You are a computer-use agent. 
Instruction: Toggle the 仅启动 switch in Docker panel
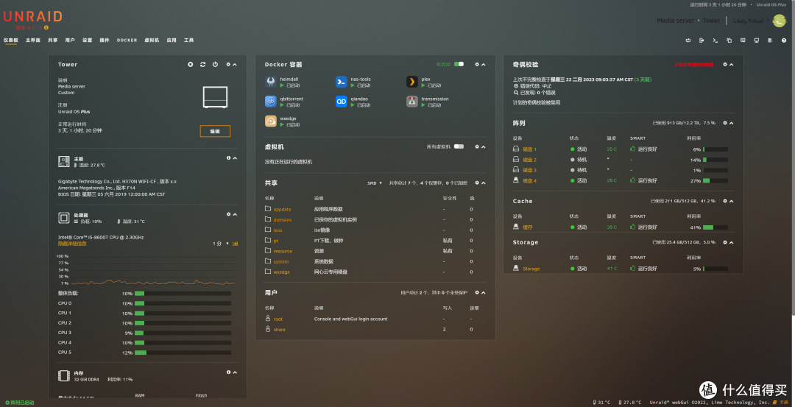459,64
